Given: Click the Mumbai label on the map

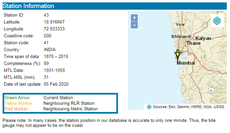Looking at the screenshot, I should point(186,63).
